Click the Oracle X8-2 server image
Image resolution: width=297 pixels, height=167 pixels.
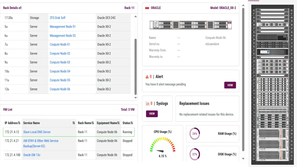191,25
